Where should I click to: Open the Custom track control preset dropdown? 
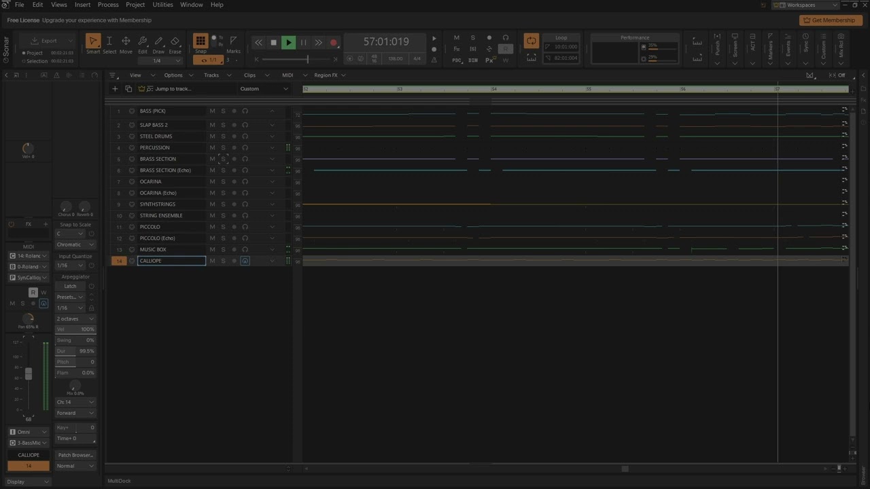[264, 89]
